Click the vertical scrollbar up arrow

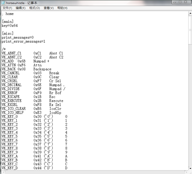[x=190, y=13]
